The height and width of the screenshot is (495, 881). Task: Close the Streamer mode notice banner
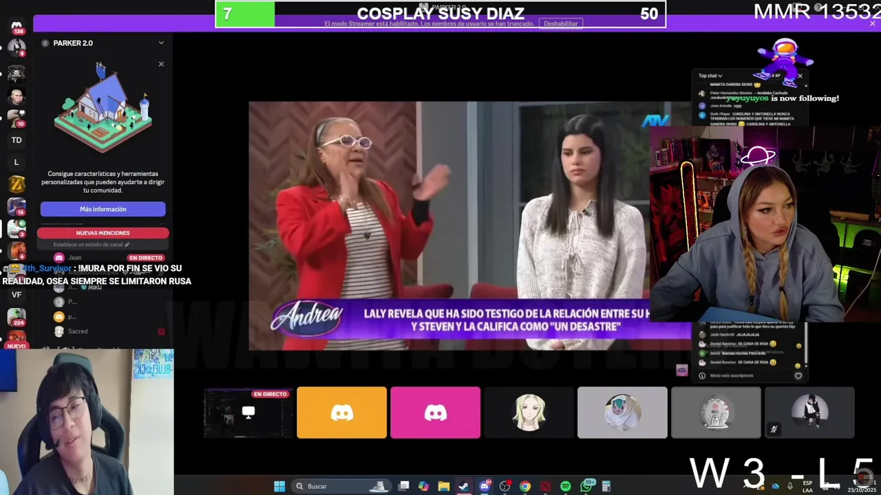click(x=872, y=23)
